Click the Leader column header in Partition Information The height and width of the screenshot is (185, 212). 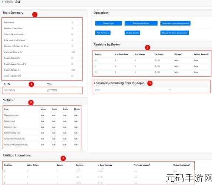point(60,165)
